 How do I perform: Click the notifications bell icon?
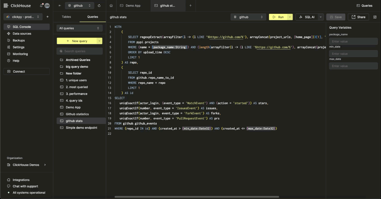coord(41,6)
